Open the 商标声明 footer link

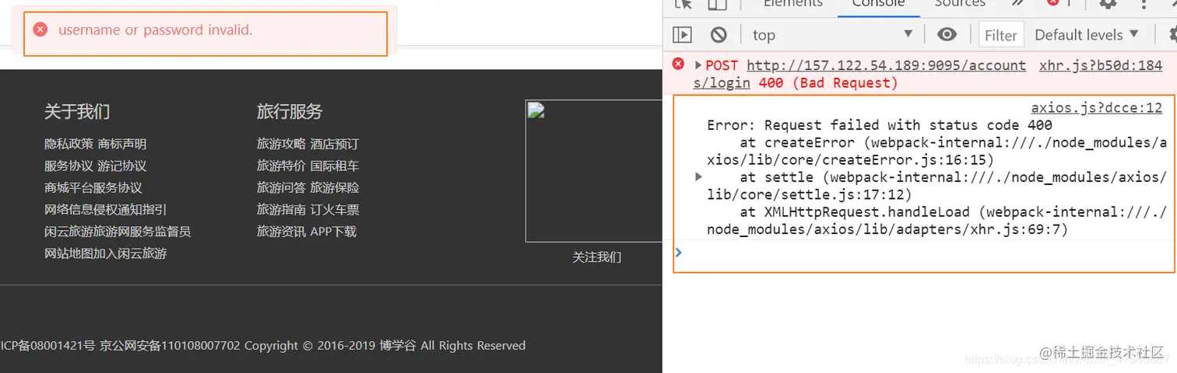[x=122, y=144]
